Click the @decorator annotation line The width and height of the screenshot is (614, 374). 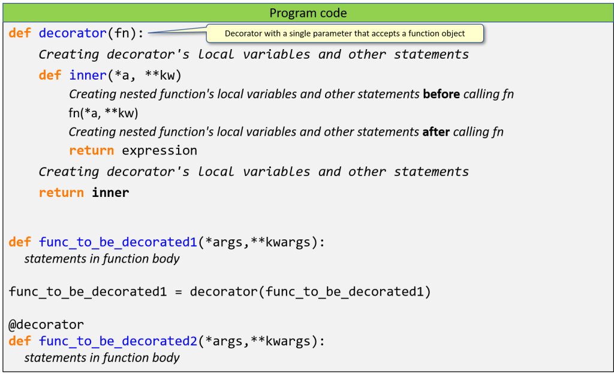[46, 325]
